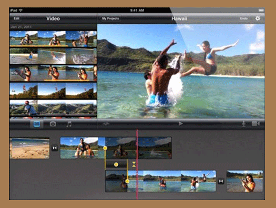
Task: Switch to the music note audio tab
Action: [x=69, y=124]
